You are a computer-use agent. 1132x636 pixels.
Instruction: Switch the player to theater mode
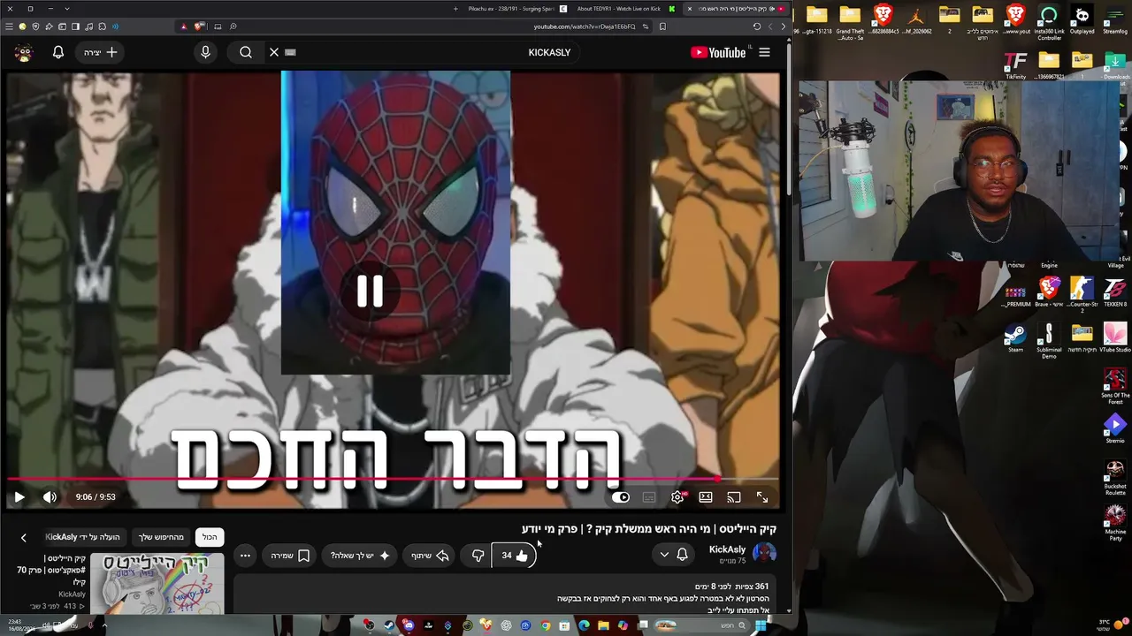coord(706,497)
